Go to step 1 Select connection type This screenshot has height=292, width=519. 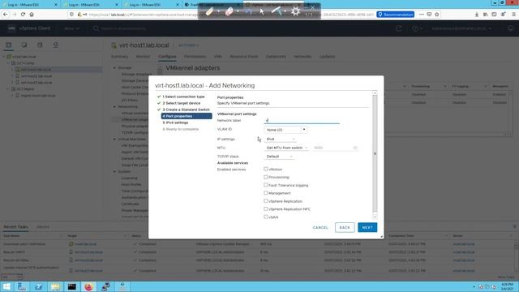point(183,97)
